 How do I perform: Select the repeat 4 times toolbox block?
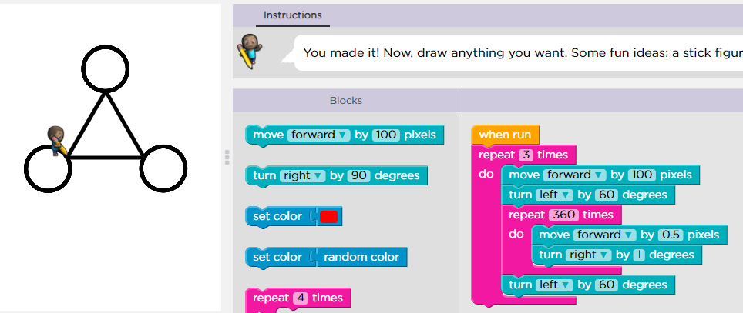click(298, 298)
